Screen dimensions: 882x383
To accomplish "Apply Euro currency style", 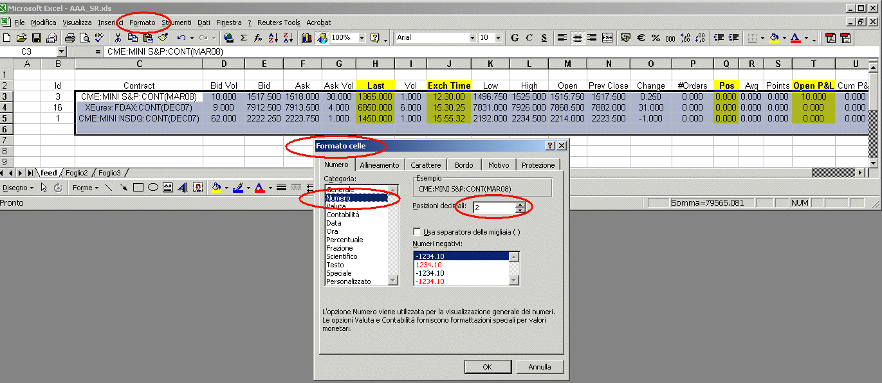I will (641, 38).
